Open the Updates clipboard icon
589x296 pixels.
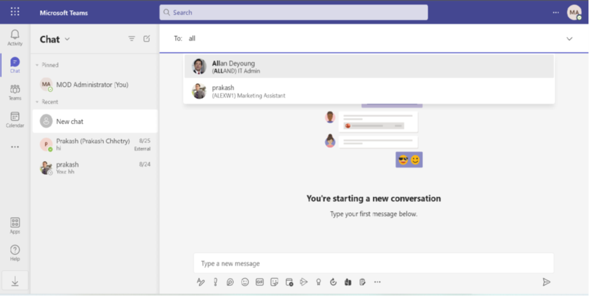[x=362, y=282]
